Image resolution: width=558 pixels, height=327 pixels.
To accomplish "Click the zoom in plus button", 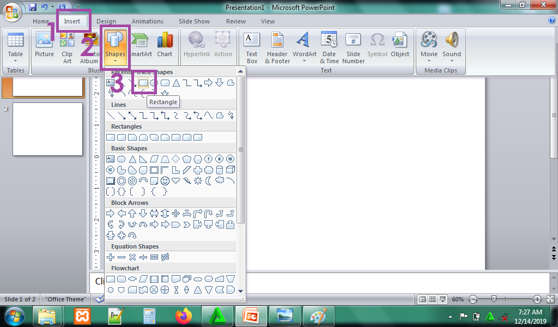I will click(x=537, y=299).
